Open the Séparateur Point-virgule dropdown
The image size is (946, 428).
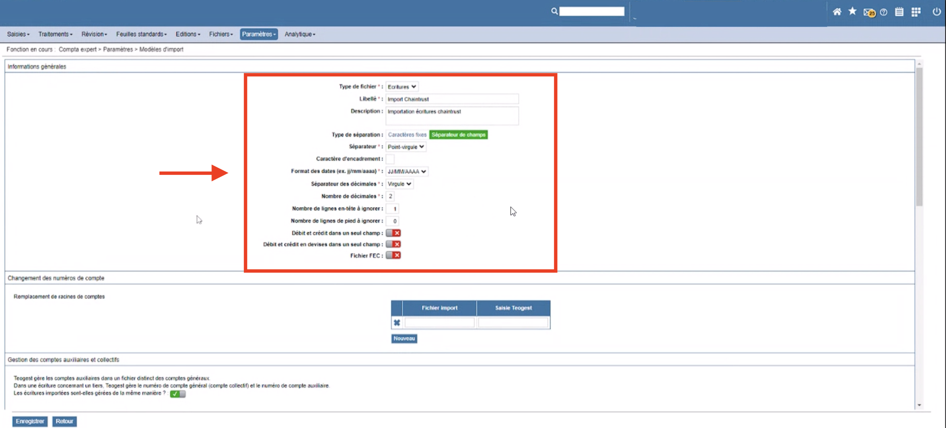tap(406, 147)
